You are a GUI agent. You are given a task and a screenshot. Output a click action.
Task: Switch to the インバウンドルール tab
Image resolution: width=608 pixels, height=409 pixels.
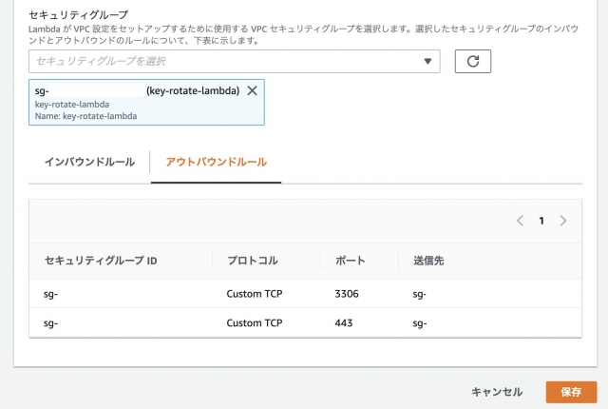pos(89,162)
